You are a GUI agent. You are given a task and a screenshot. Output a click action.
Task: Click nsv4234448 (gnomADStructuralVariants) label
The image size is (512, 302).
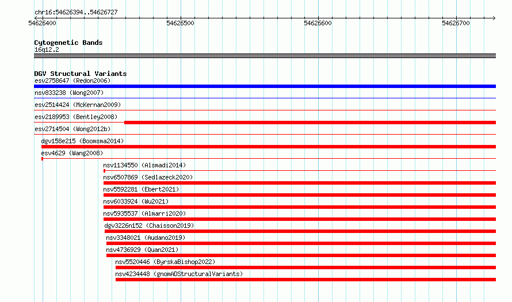pos(179,274)
